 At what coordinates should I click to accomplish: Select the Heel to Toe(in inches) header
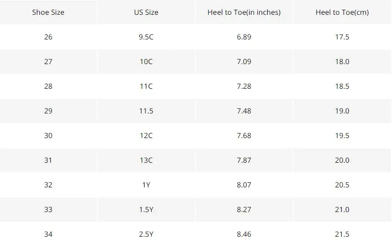(x=244, y=12)
